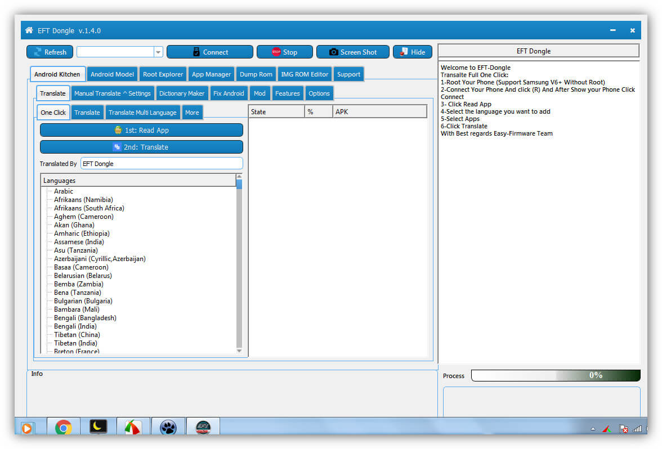Switch to Dictionary Maker tab
Screen dimensions: 662x449
click(182, 93)
